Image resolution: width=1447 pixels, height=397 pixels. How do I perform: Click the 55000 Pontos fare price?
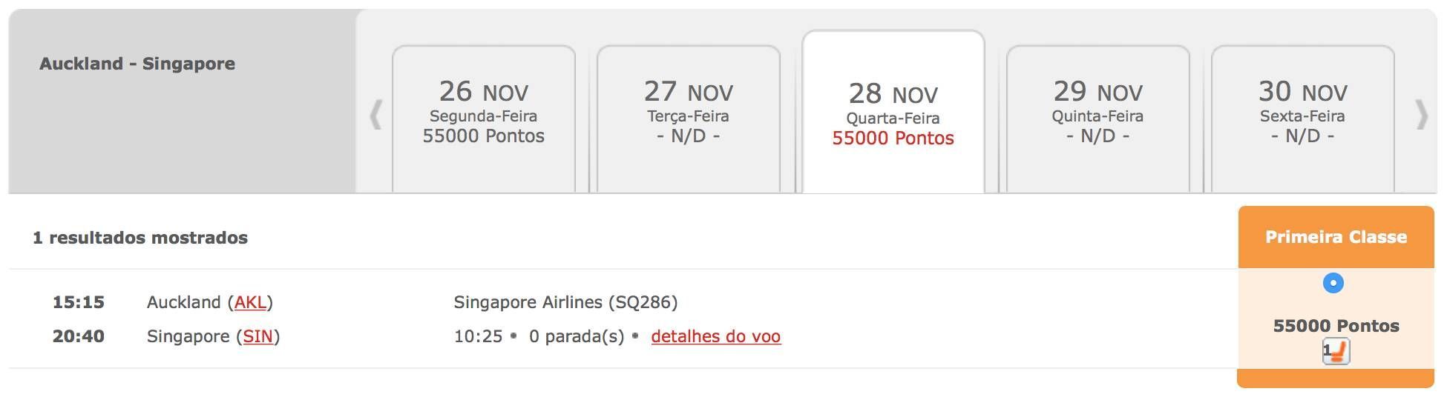pos(1336,326)
